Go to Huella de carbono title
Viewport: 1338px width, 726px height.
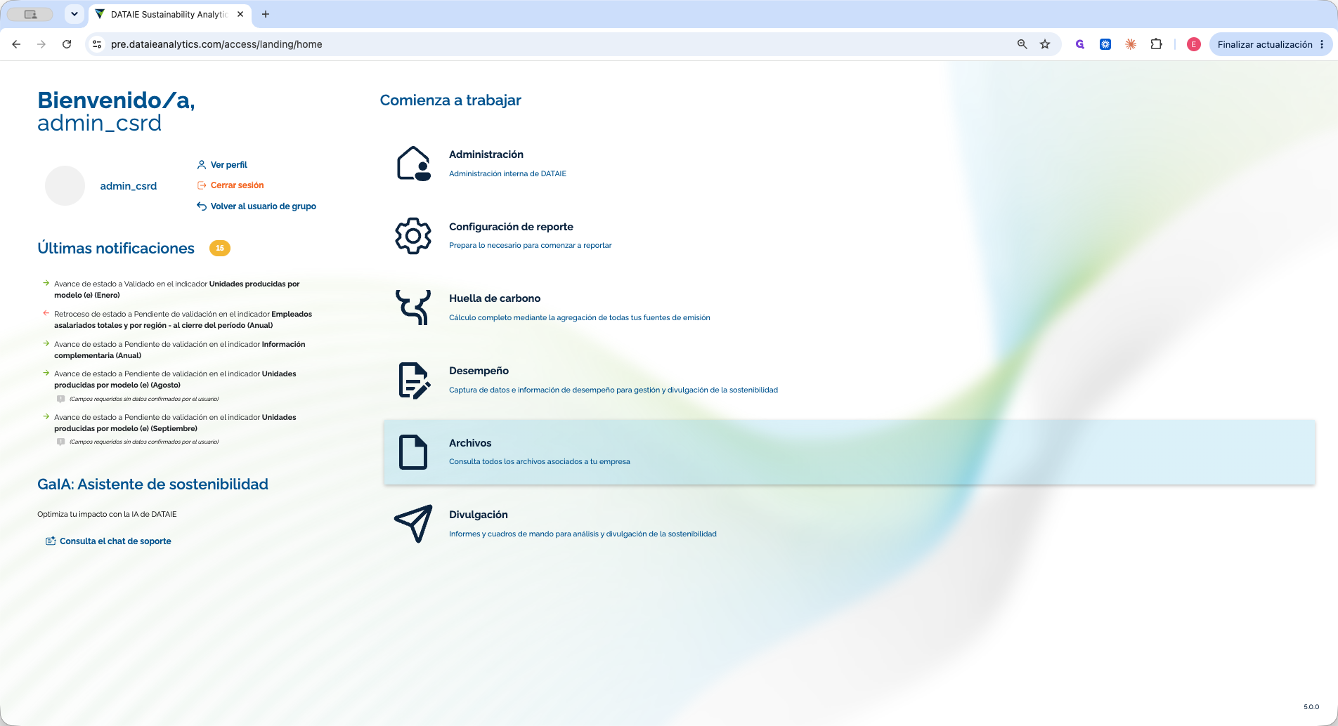tap(495, 298)
